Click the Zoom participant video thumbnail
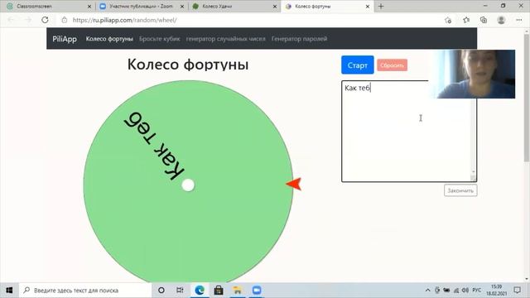Viewport: 530px width, 298px height. 473,74
